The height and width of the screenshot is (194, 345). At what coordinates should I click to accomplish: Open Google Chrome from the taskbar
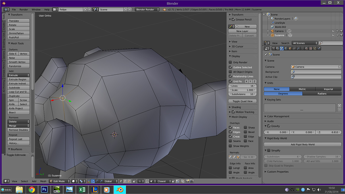(x=32, y=190)
